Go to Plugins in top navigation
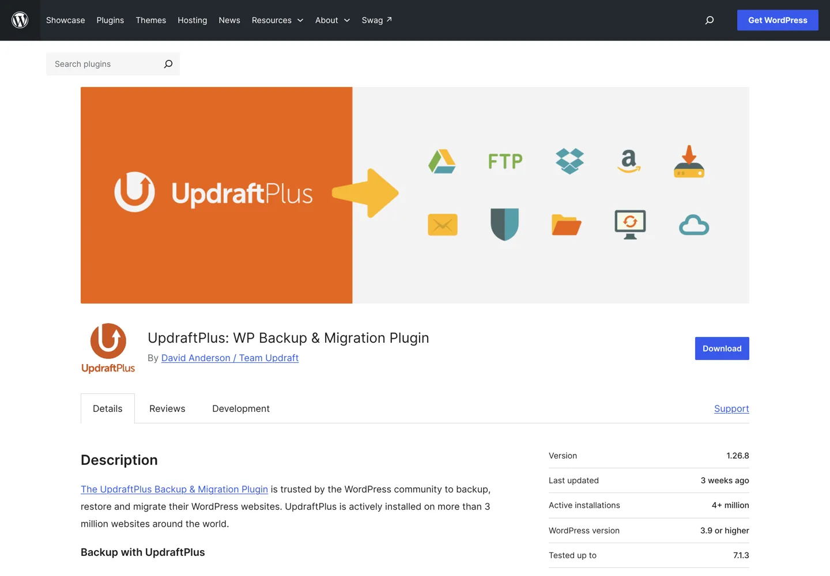The width and height of the screenshot is (830, 576). [110, 20]
